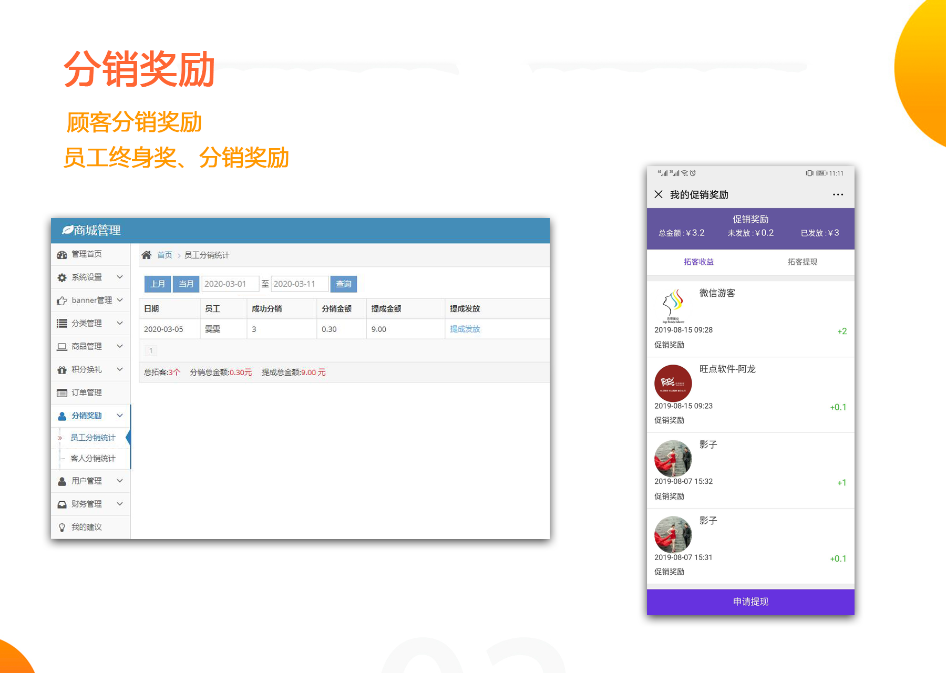Expand the 积分换礼 chevron
This screenshot has height=673, width=946.
point(120,369)
